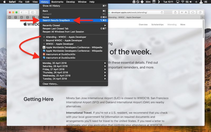Image resolution: width=211 pixels, height=132 pixels.
Task: Open Wikipedia entry with globe favicon
Action: pyautogui.click(x=74, y=51)
